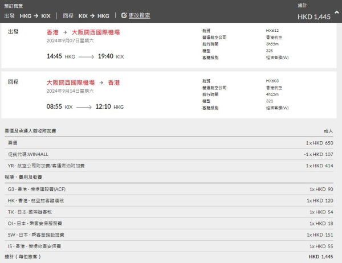Click the 出發 HKG to KIX header text
Screen dimensions: 342x263
tap(27, 16)
